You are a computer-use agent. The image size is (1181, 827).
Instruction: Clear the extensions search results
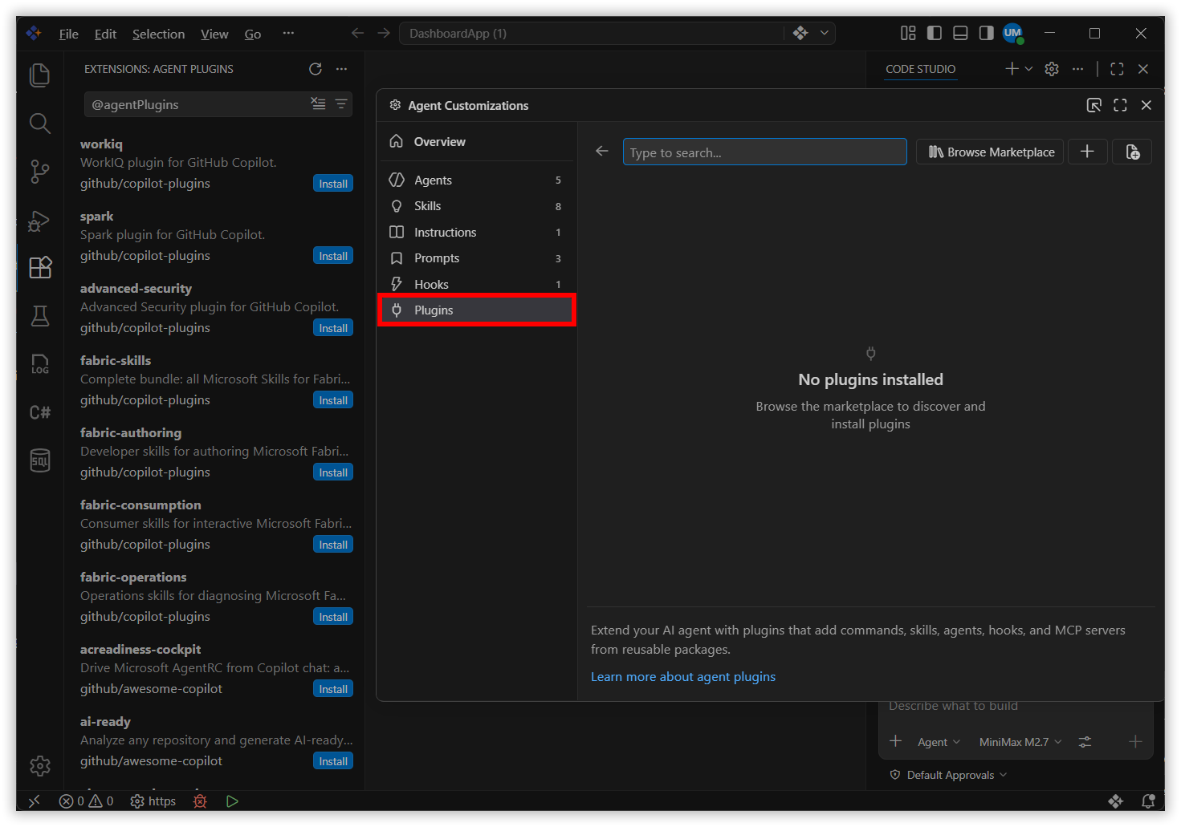click(319, 104)
